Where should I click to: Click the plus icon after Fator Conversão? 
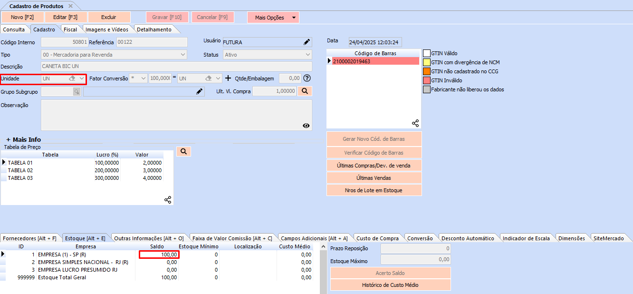pos(228,78)
